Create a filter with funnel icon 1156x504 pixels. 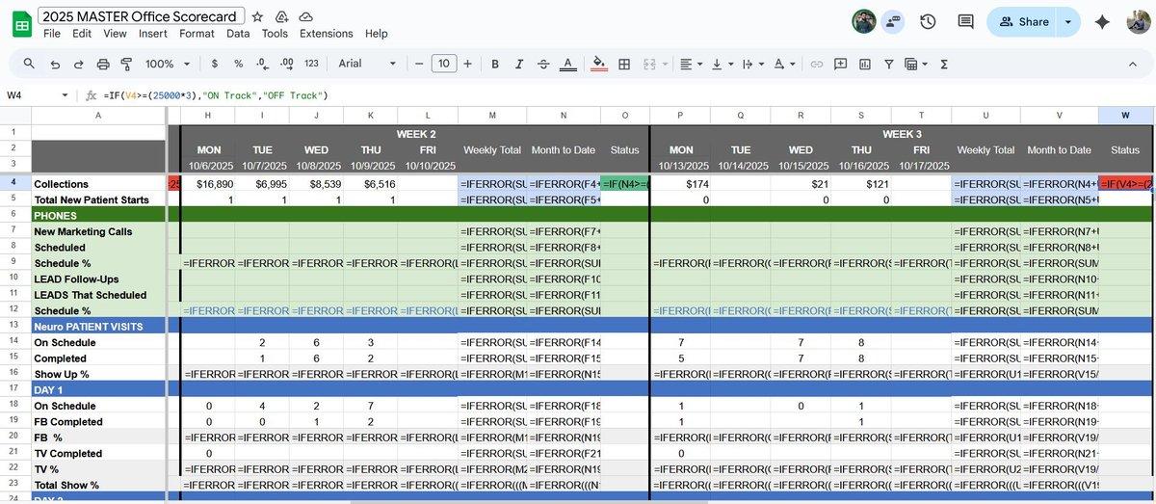point(888,64)
